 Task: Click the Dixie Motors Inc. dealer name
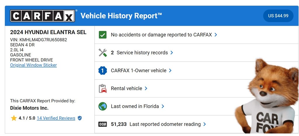pos(29,108)
